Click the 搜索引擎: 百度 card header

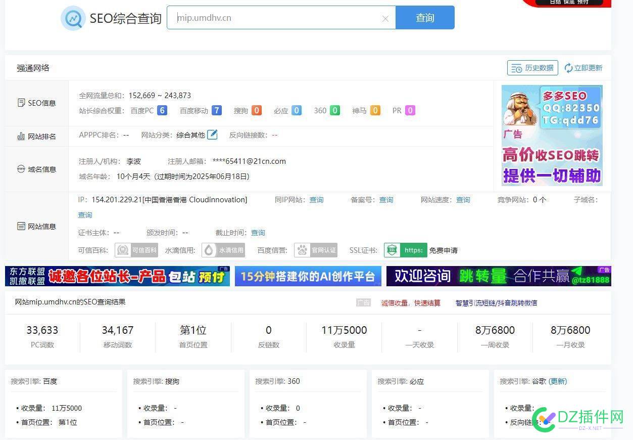coord(34,381)
